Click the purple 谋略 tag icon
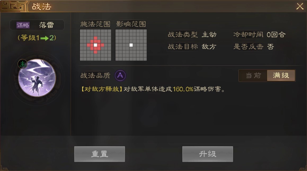 coord(23,25)
